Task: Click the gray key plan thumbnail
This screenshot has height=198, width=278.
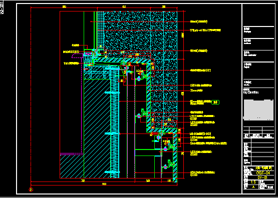Action: pos(258,110)
